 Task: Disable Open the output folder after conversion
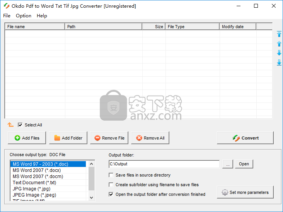tap(111, 194)
